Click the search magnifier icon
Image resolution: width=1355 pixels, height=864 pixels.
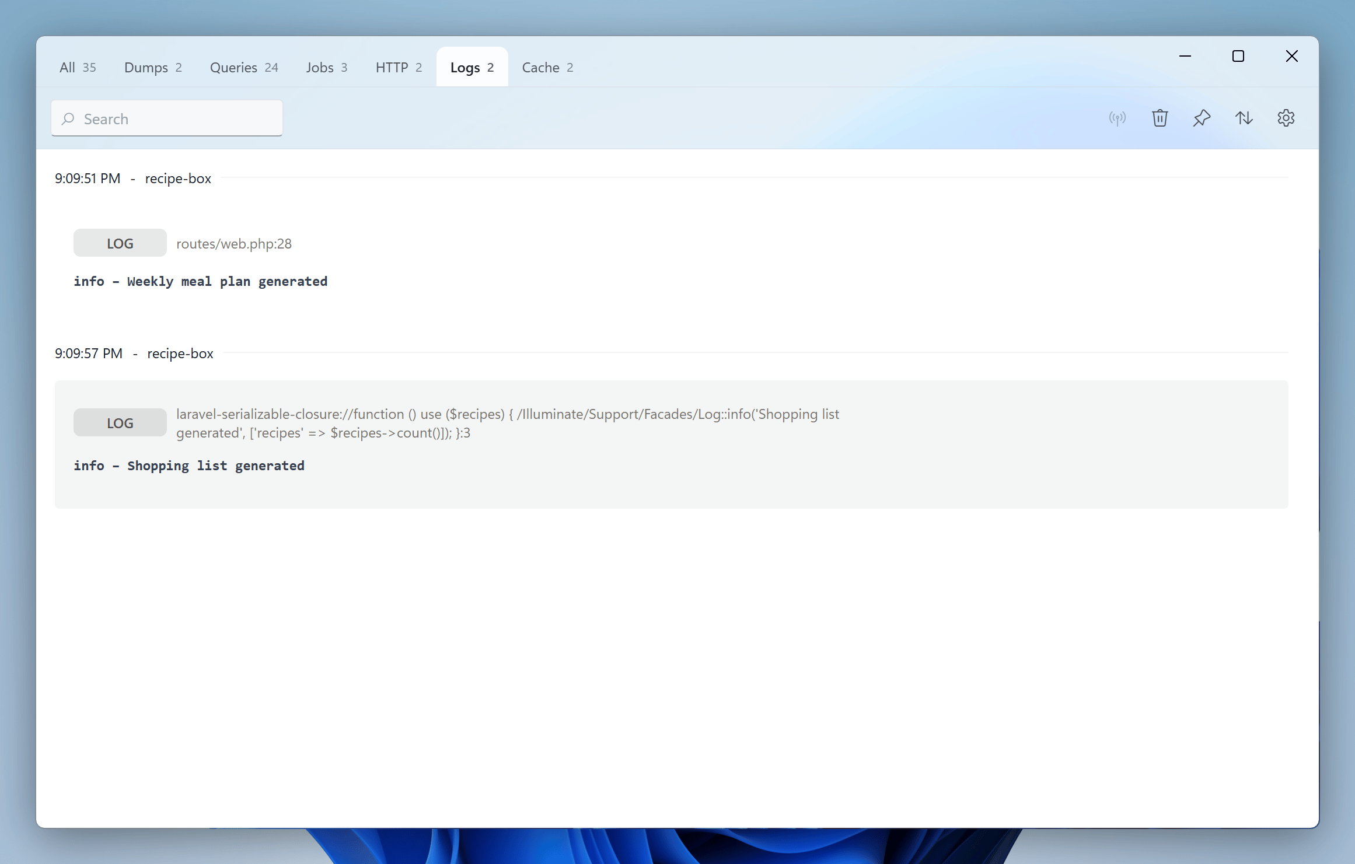(x=68, y=119)
